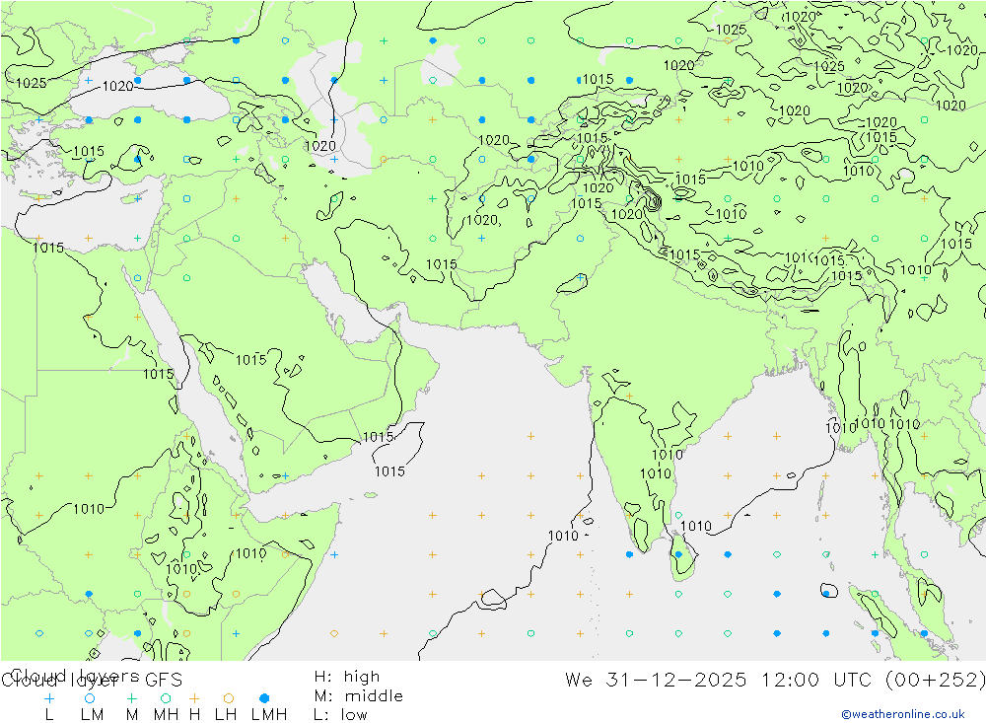Click the 'LM' legend label text

(x=92, y=715)
